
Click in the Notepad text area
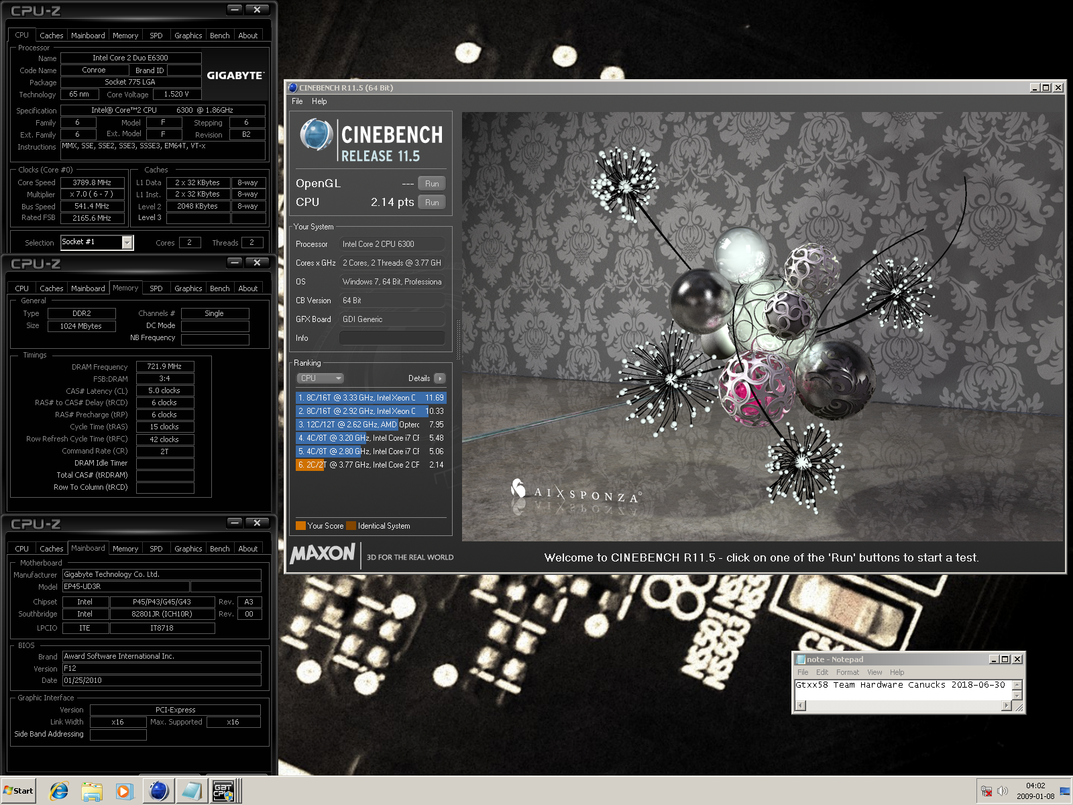pos(903,690)
